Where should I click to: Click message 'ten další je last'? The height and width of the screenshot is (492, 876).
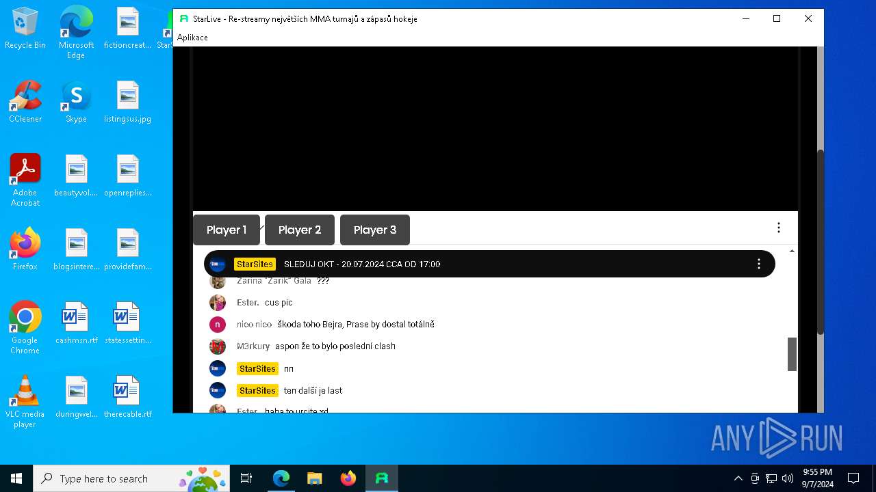click(313, 390)
